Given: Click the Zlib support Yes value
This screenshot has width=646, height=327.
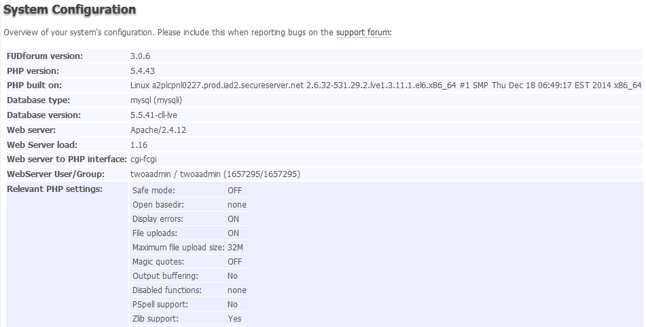Looking at the screenshot, I should (x=234, y=319).
